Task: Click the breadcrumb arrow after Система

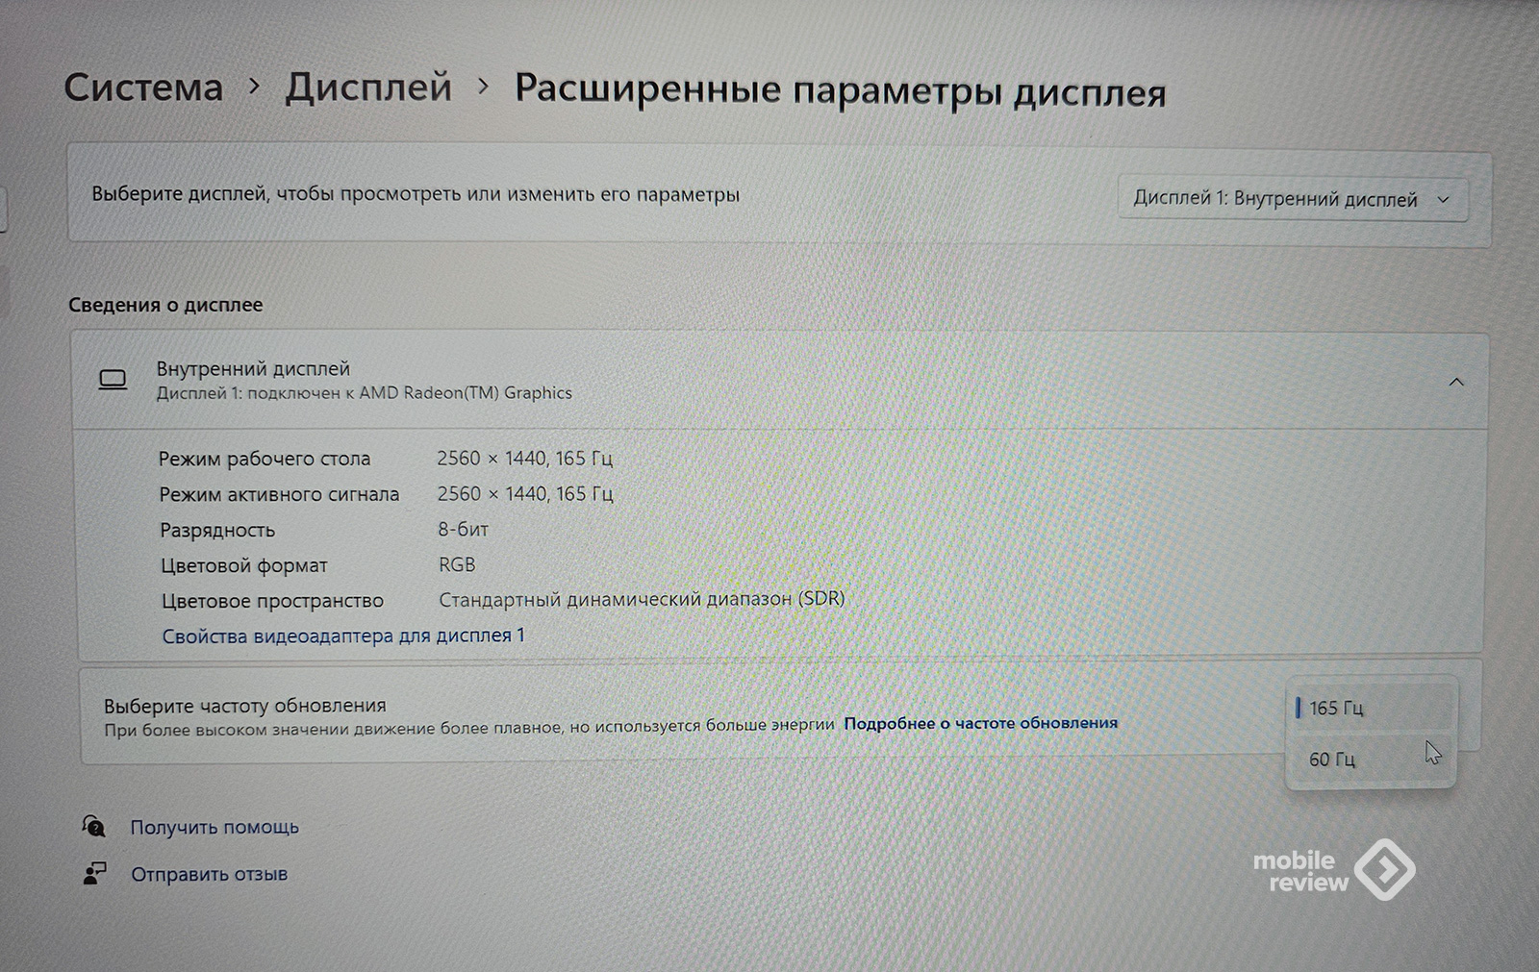Action: (254, 87)
